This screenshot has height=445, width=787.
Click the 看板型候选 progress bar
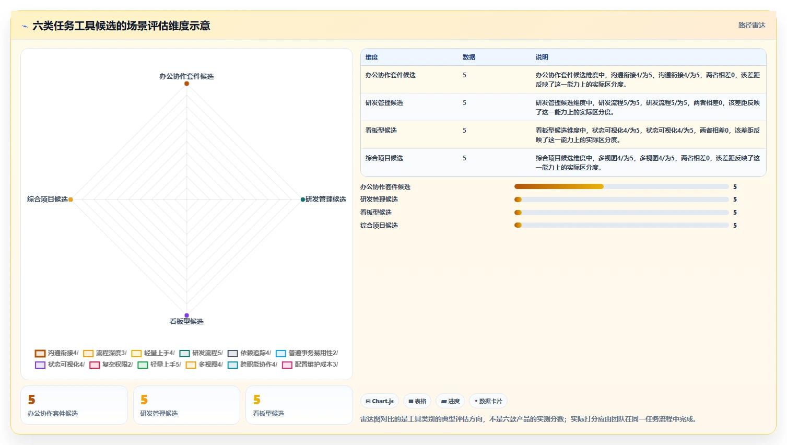[x=621, y=213]
